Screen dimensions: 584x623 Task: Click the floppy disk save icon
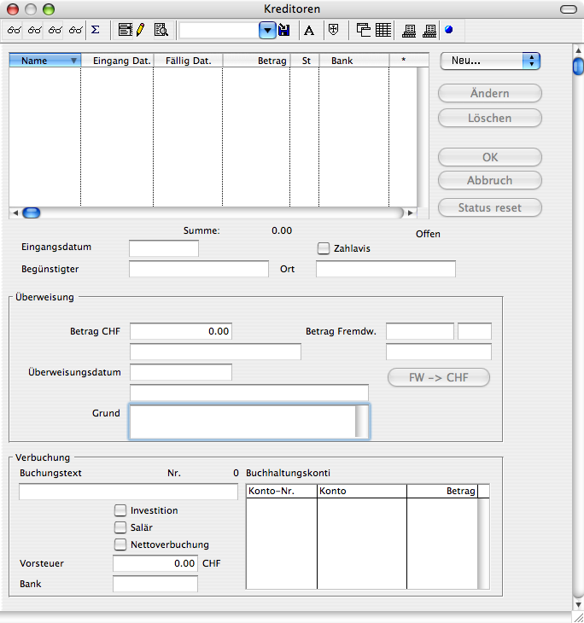(x=284, y=30)
